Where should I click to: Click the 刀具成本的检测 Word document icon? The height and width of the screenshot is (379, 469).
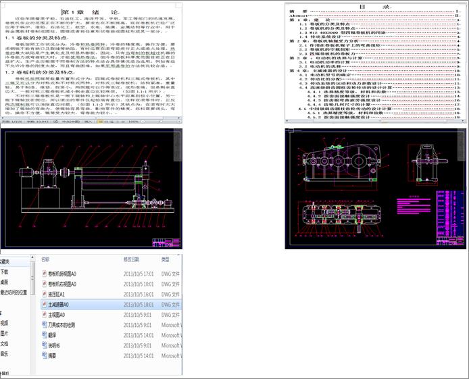coord(45,324)
